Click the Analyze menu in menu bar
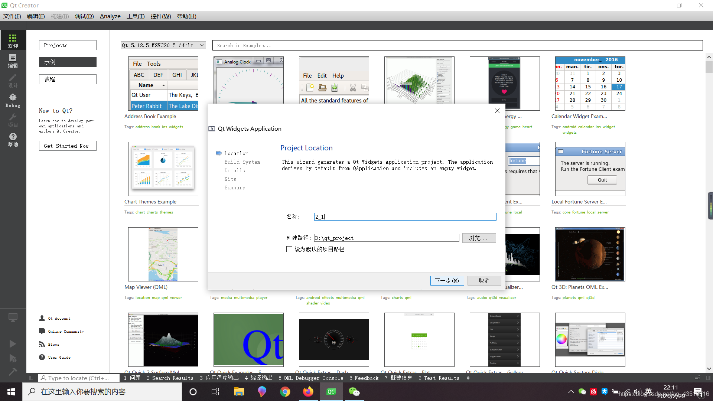 tap(110, 16)
